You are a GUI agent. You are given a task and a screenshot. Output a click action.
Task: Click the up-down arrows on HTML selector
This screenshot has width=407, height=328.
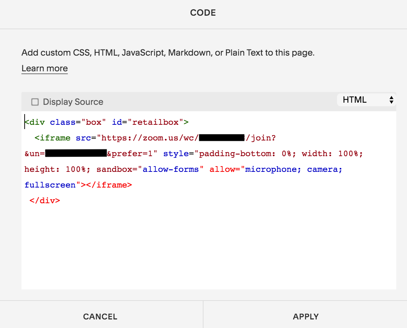pyautogui.click(x=391, y=100)
